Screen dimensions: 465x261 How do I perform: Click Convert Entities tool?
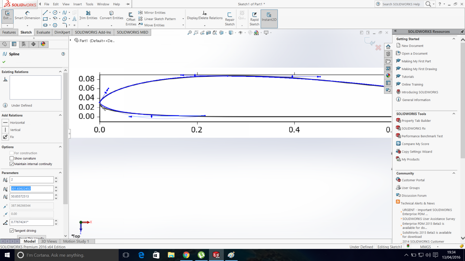coord(111,15)
